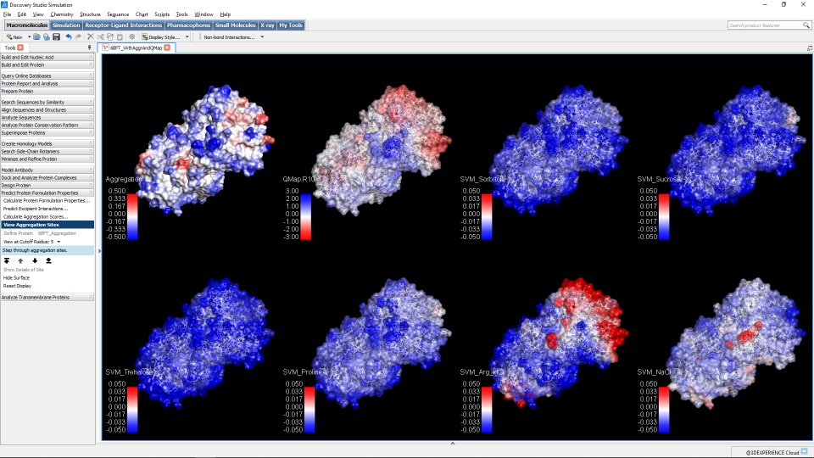
Task: Switch to the Simulation tab
Action: pyautogui.click(x=66, y=25)
